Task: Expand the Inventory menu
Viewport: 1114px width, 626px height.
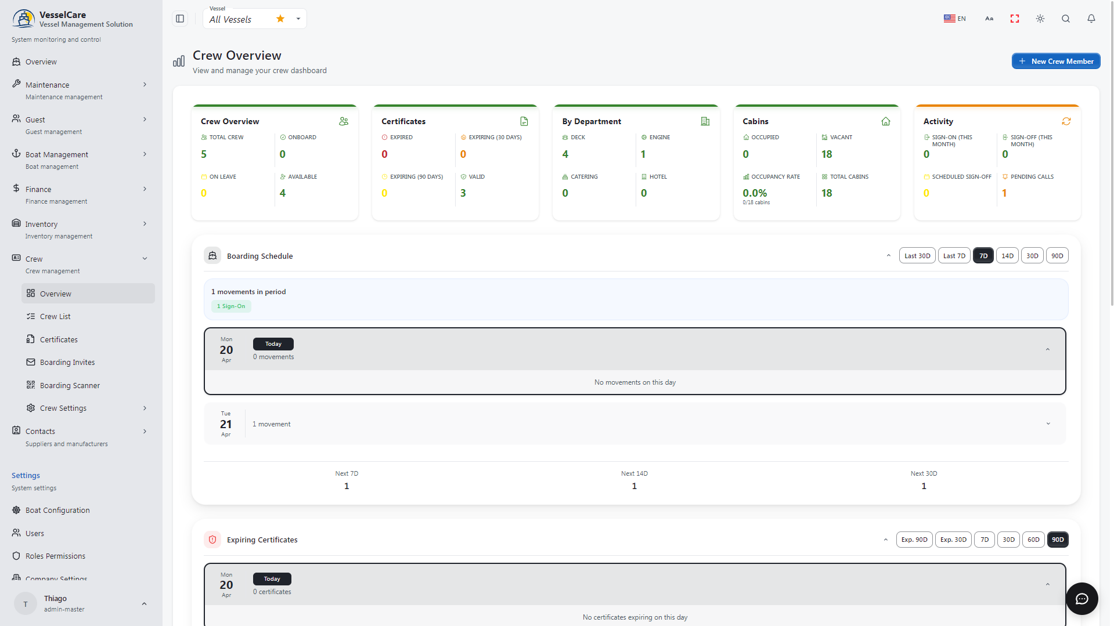Action: point(81,229)
